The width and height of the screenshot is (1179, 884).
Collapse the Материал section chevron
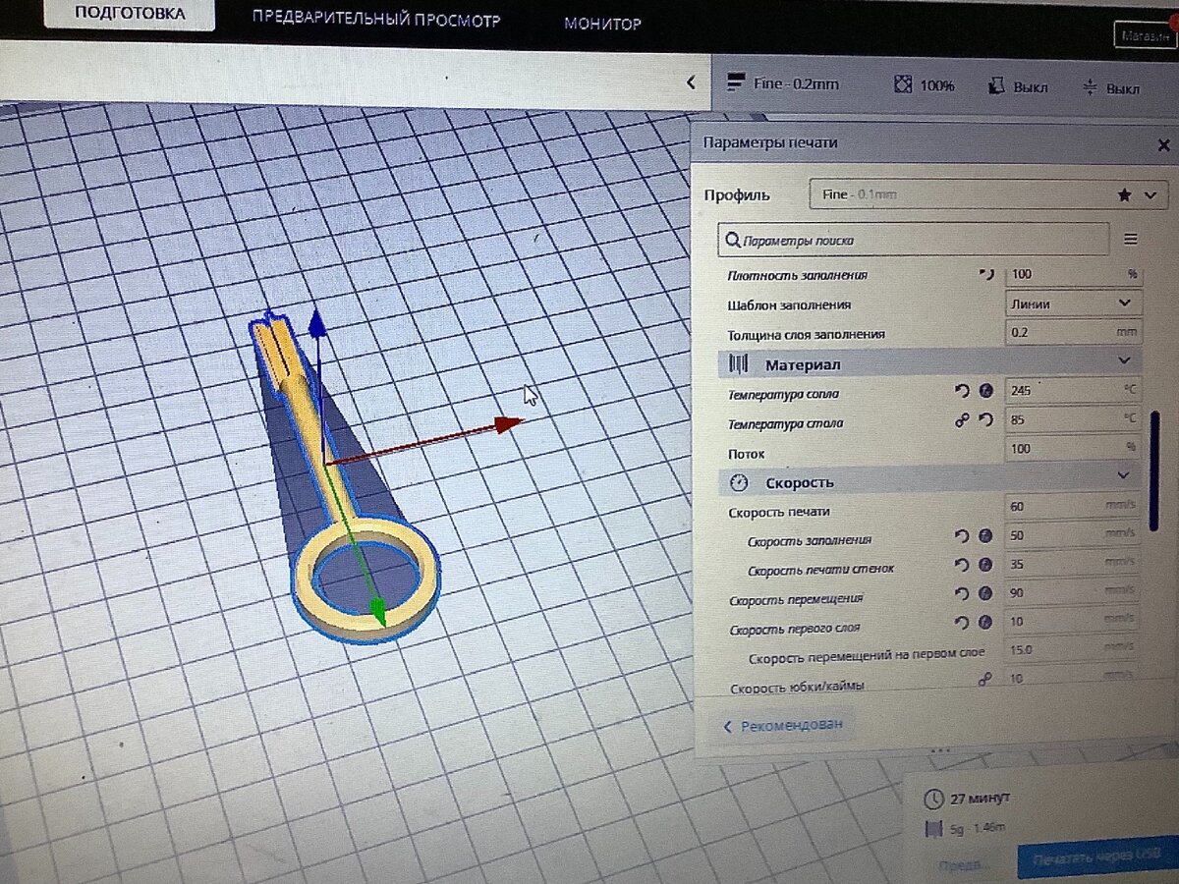click(x=1125, y=361)
